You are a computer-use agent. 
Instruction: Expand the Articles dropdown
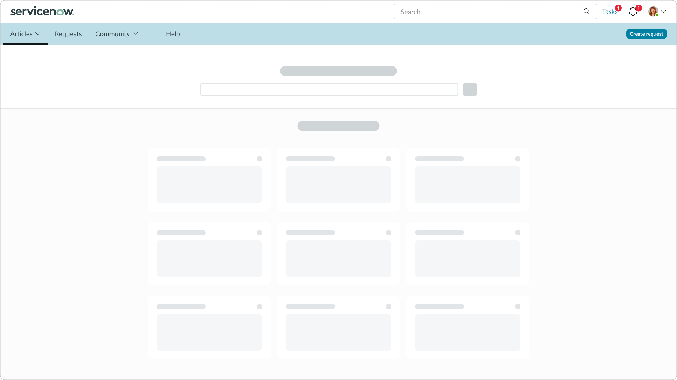pos(38,34)
